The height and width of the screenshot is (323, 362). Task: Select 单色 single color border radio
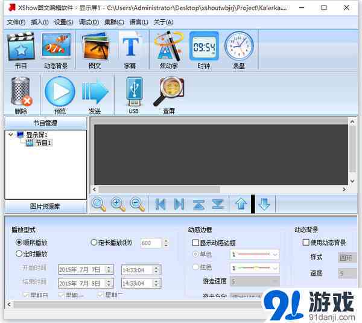(195, 254)
